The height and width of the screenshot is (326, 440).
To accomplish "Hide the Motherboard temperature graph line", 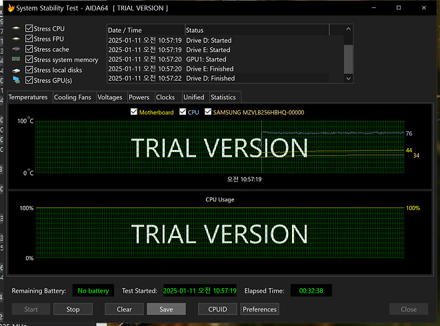I will coord(134,113).
